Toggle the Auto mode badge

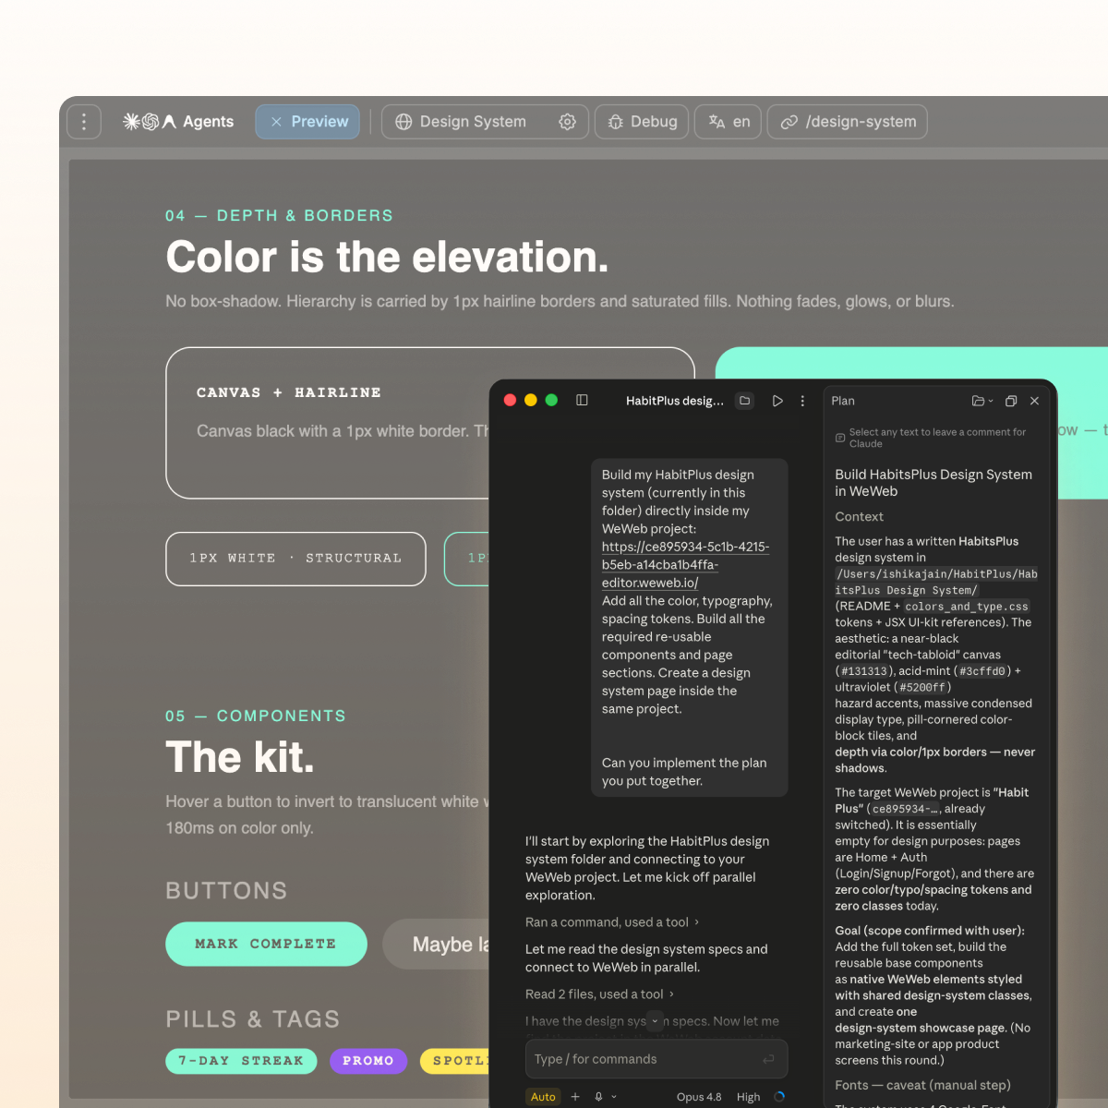(543, 1097)
